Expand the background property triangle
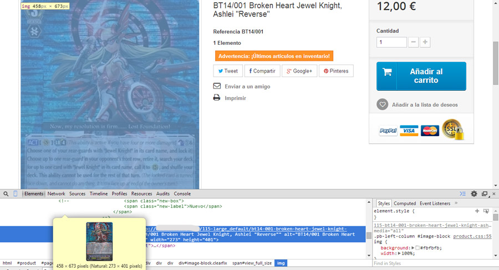 (x=413, y=248)
